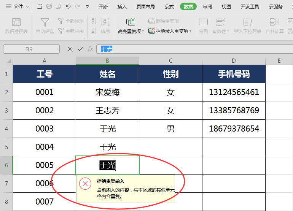Open the 视图 tab
Image resolution: width=293 pixels, height=211 pixels.
pos(226,7)
